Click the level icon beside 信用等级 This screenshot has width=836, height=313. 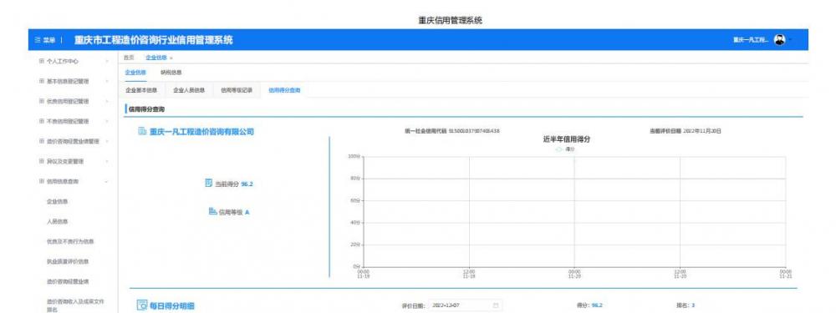(212, 211)
